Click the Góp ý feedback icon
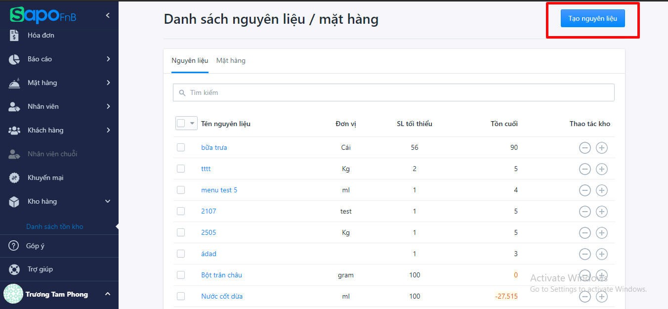Image resolution: width=668 pixels, height=309 pixels. [13, 246]
